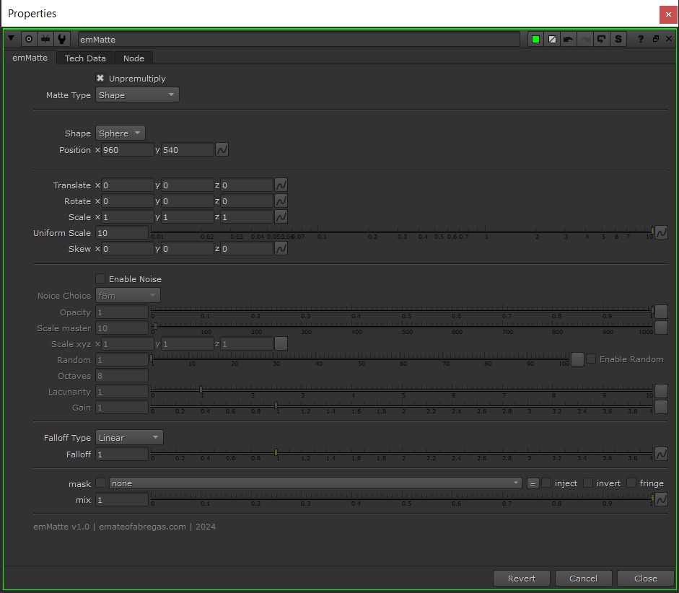Float the panel with the window icon

tap(655, 39)
